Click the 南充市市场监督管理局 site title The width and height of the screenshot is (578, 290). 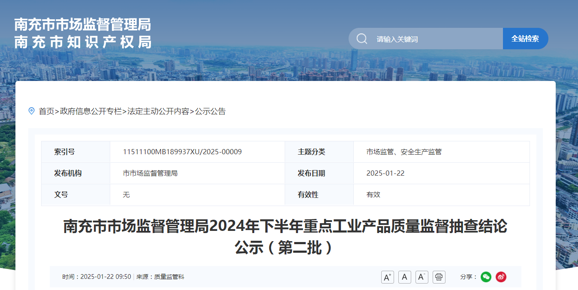83,24
